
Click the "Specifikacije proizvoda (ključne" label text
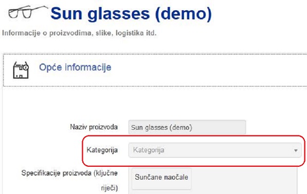(69, 173)
